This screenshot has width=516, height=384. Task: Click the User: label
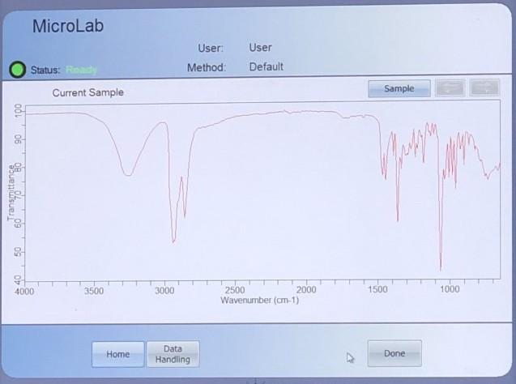click(x=211, y=49)
